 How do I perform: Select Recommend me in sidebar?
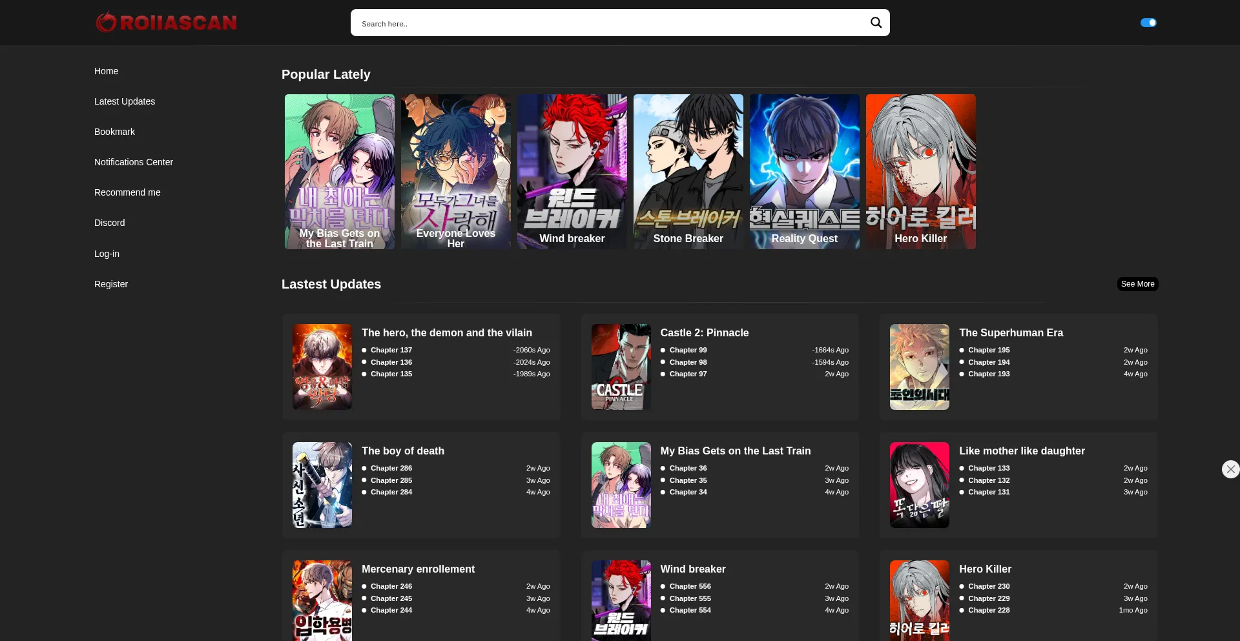pos(127,192)
